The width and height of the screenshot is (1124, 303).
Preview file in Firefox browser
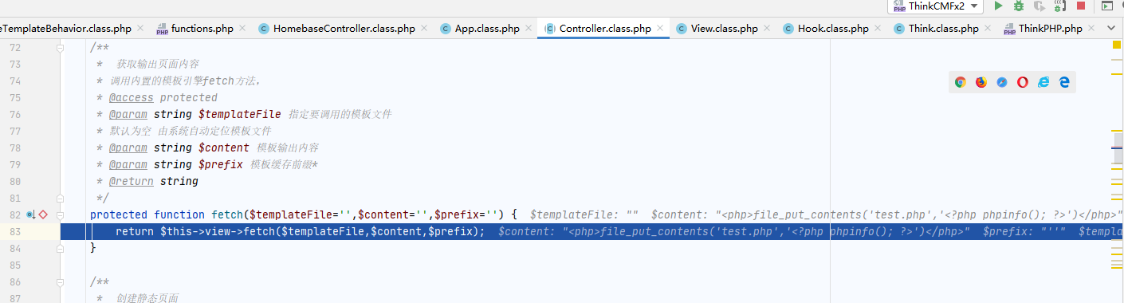click(981, 82)
